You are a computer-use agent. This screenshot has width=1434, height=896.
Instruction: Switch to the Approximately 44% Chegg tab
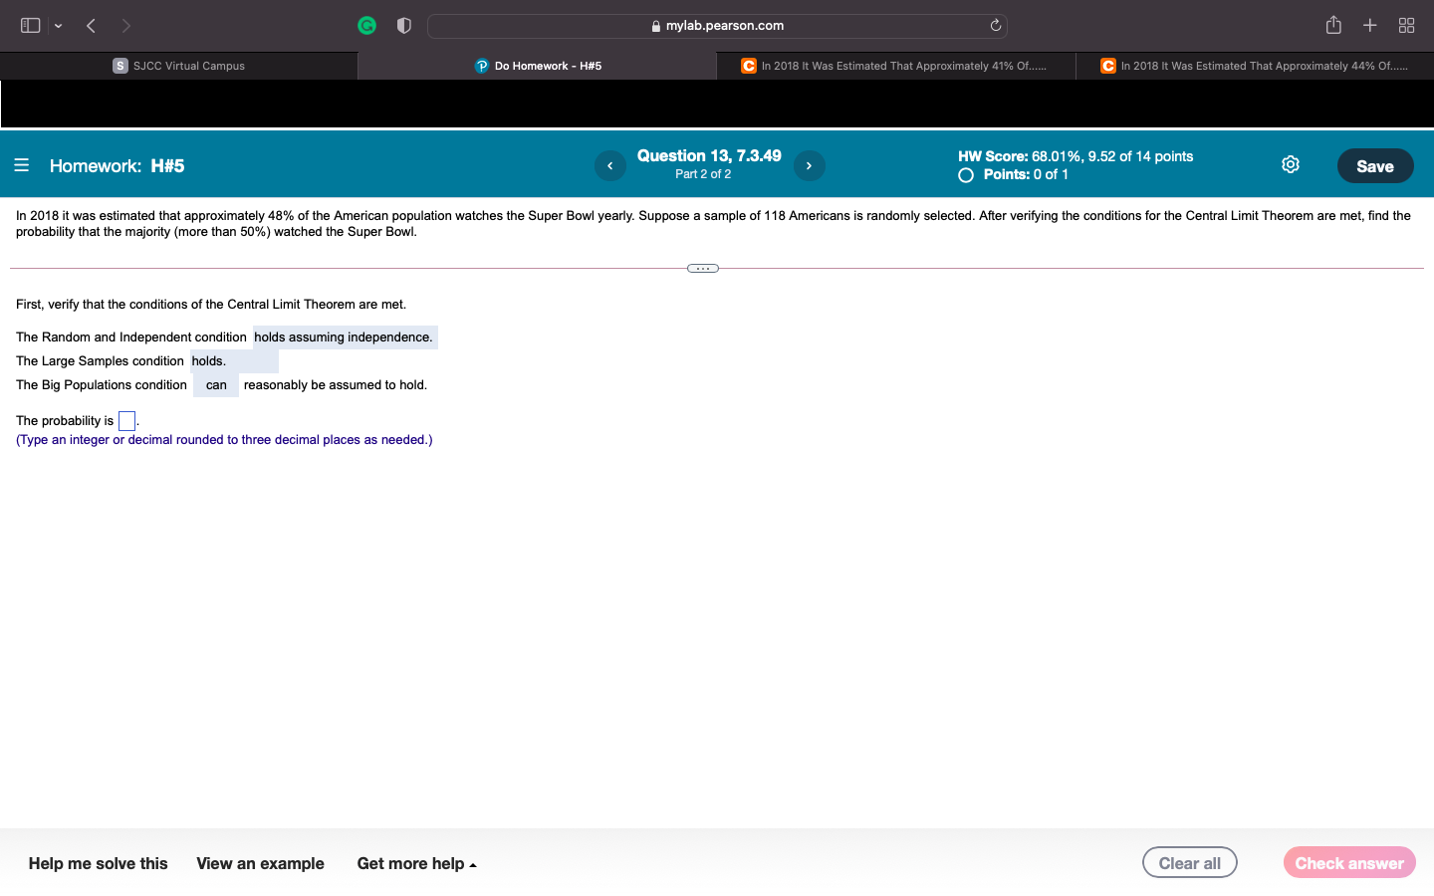1255,66
